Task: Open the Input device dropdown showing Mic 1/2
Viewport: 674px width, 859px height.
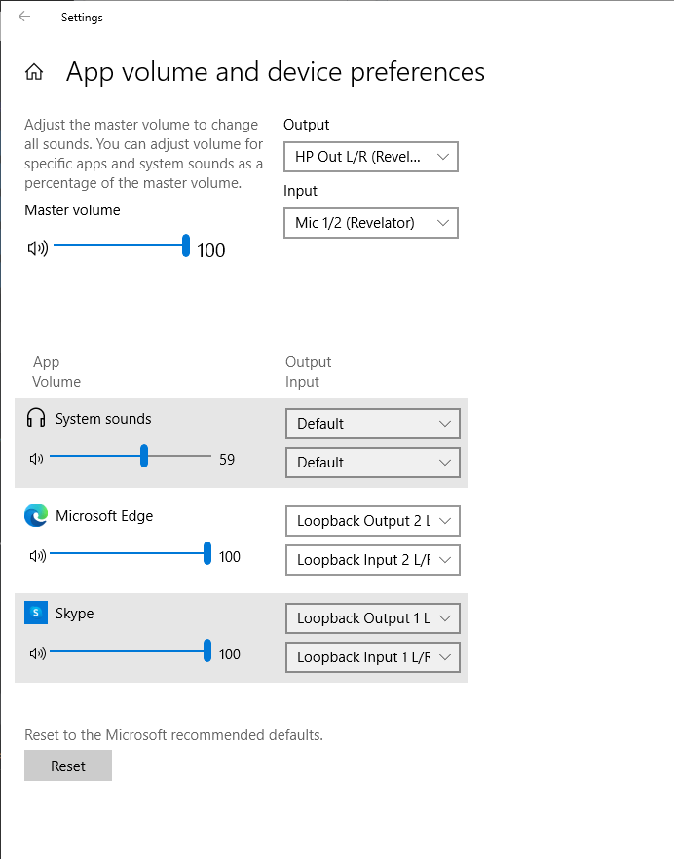Action: point(370,223)
